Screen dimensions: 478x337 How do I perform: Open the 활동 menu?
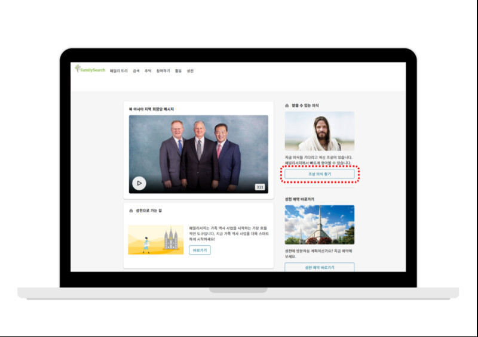[x=178, y=71]
